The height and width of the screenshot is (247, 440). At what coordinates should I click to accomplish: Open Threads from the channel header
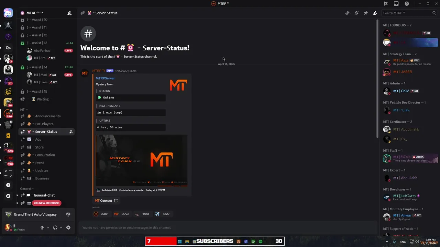point(347,13)
